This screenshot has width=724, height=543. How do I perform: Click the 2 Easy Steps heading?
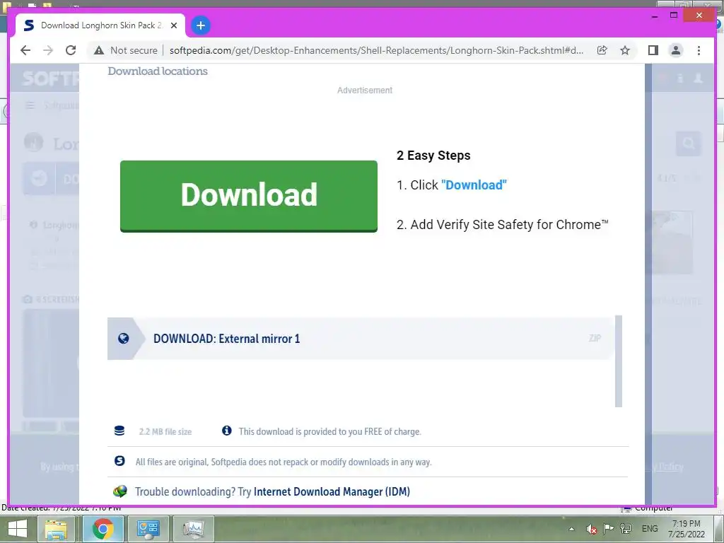pyautogui.click(x=433, y=156)
